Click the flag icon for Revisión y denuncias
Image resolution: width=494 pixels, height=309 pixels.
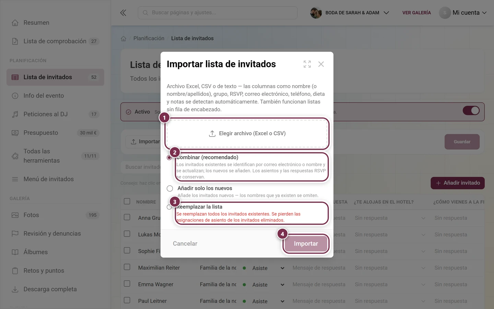(15, 234)
